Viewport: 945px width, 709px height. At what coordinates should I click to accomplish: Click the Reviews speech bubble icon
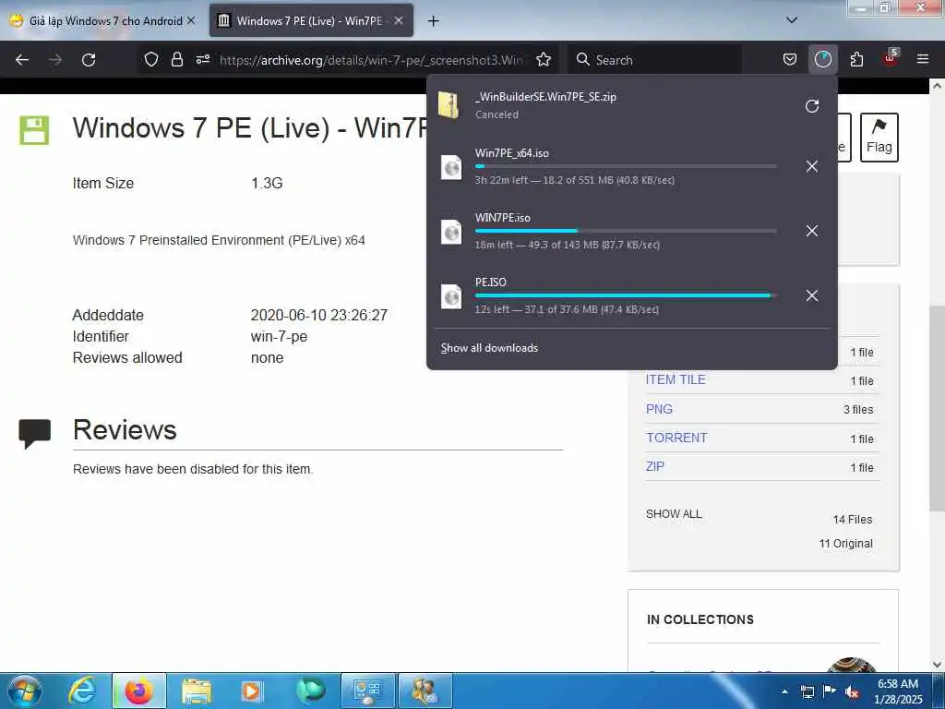(x=34, y=433)
